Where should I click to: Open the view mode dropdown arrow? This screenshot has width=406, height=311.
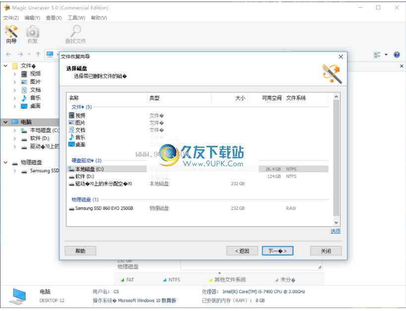pyautogui.click(x=386, y=55)
